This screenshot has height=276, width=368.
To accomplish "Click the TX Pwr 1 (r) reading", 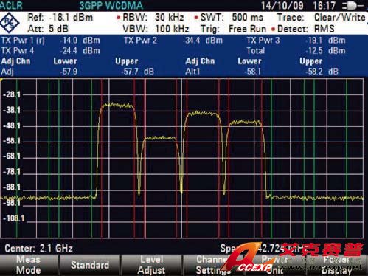I will [x=50, y=41].
